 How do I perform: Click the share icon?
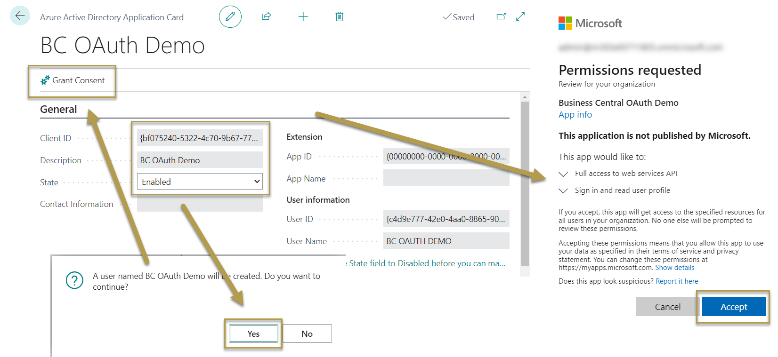[x=266, y=17]
